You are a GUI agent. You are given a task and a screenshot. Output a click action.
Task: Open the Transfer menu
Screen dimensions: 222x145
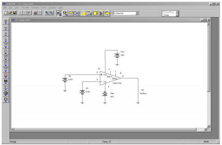pyautogui.click(x=36, y=7)
